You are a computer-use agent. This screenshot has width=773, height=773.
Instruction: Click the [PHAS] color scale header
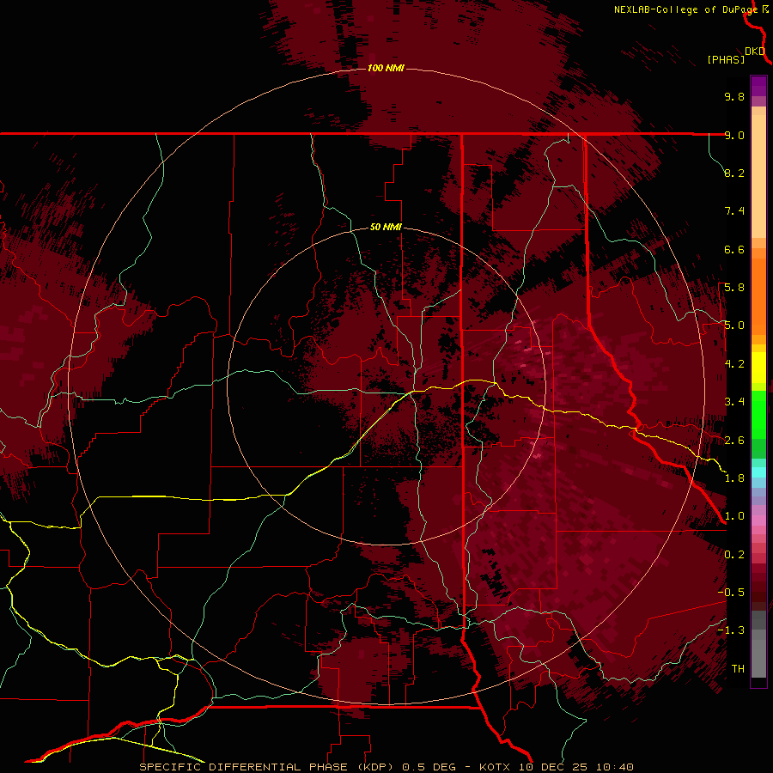(726, 60)
